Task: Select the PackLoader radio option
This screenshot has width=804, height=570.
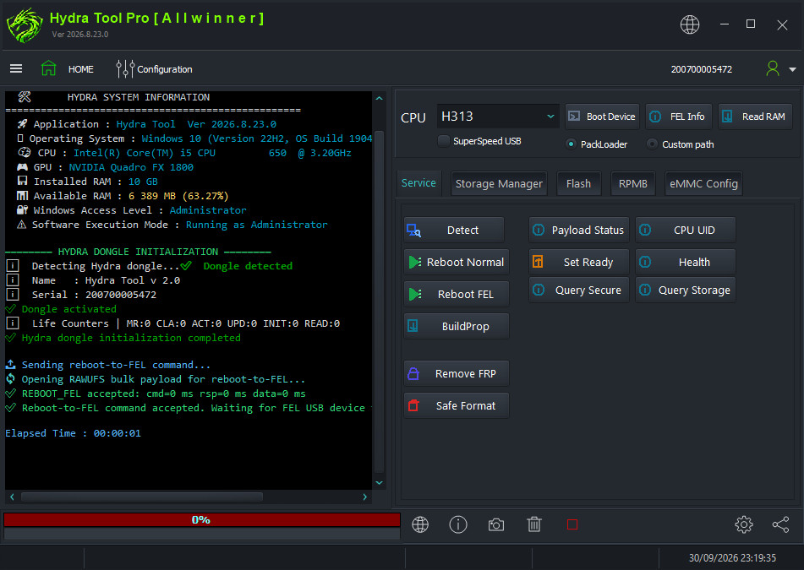Action: [571, 144]
